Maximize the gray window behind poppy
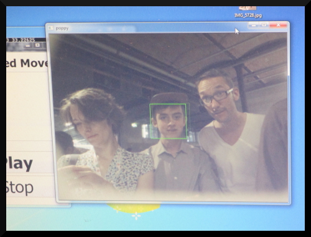 (x=37, y=45)
